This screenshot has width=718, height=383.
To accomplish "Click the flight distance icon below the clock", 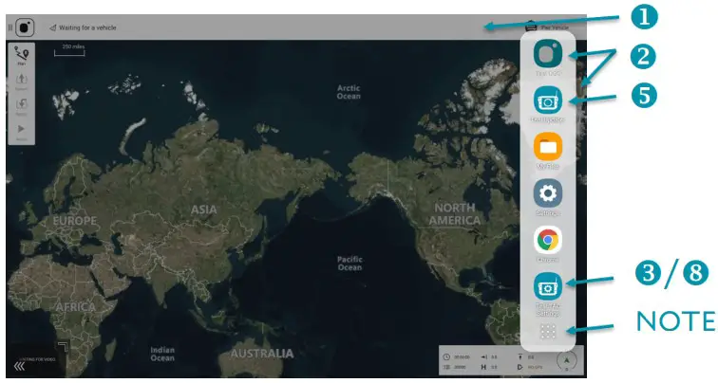I will tap(446, 367).
